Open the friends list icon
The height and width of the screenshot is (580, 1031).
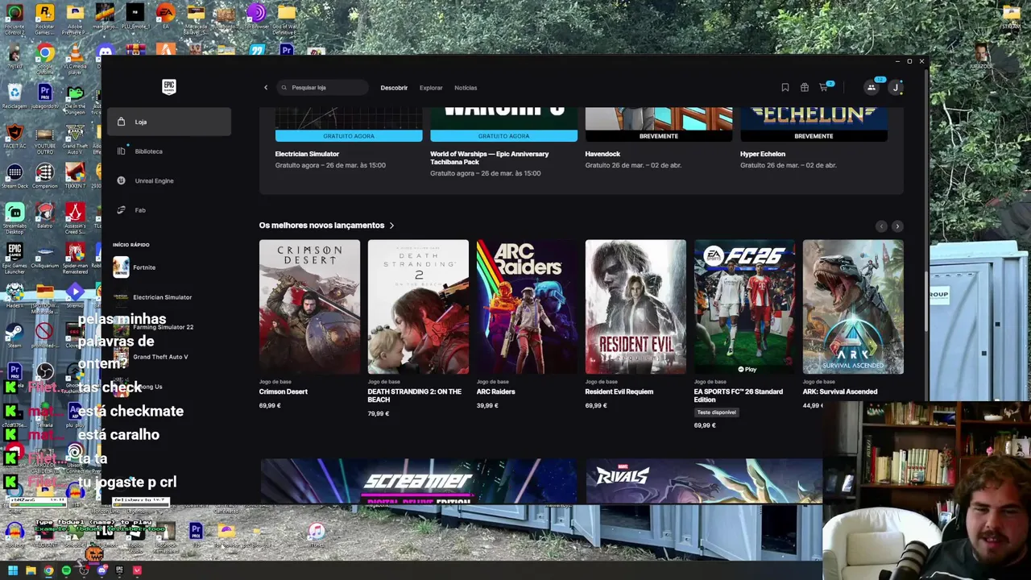click(871, 88)
